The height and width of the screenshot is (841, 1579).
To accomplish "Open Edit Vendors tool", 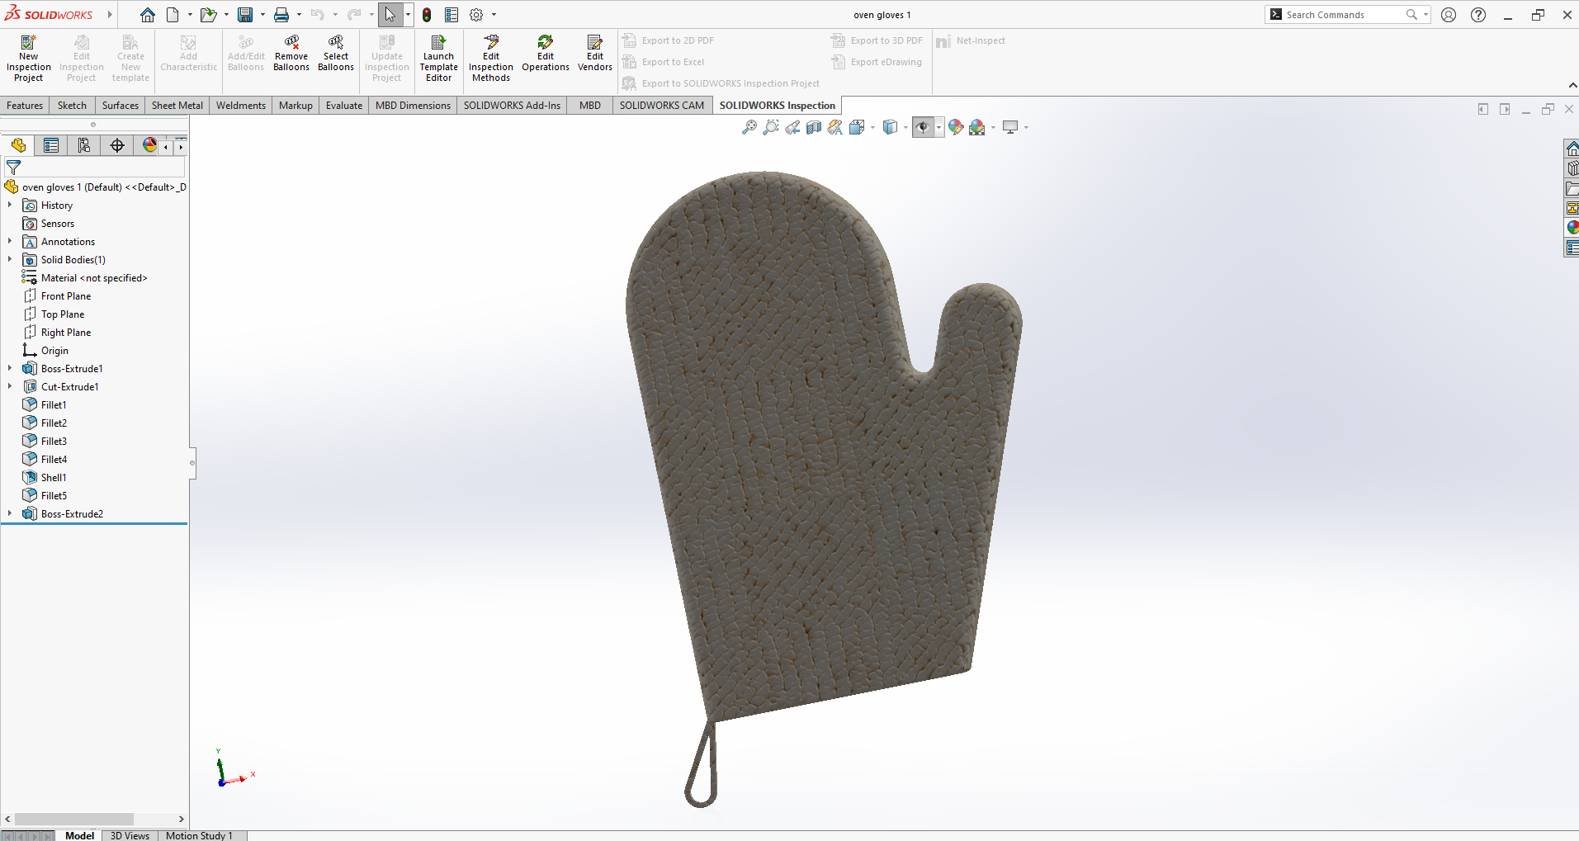I will pos(595,53).
